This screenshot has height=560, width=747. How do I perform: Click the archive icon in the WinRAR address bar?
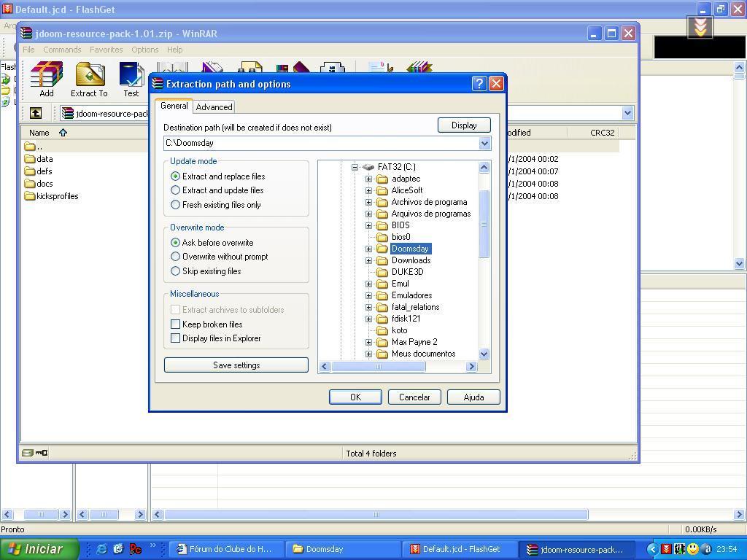tap(68, 113)
